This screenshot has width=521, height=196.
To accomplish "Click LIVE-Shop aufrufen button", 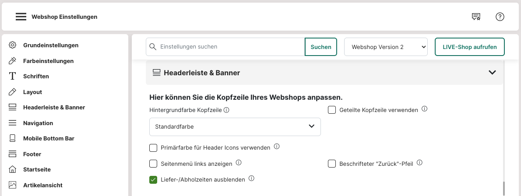I will [x=469, y=47].
